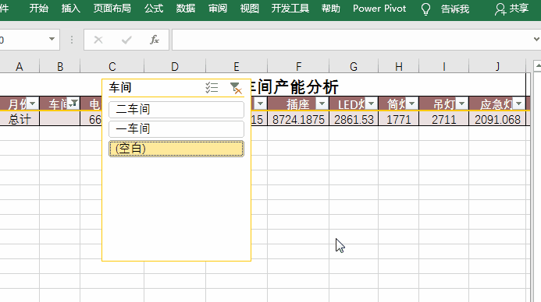Expand the formula bar
The height and width of the screenshot is (302, 541).
536,39
